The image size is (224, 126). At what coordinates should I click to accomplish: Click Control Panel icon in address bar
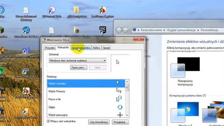pos(134,30)
